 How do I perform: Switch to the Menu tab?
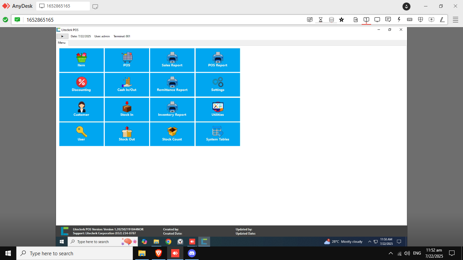click(62, 43)
